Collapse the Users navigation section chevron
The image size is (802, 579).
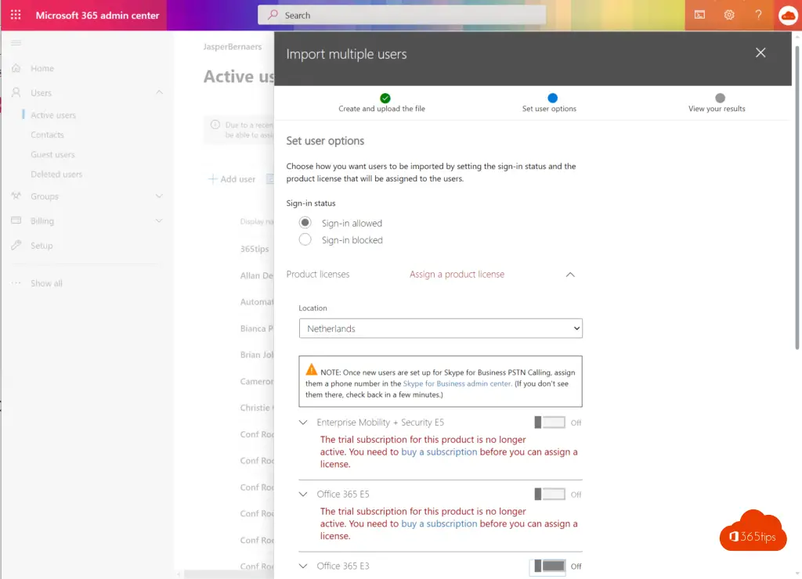[159, 92]
